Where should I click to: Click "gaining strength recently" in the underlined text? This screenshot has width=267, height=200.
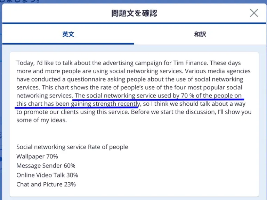click(x=105, y=104)
